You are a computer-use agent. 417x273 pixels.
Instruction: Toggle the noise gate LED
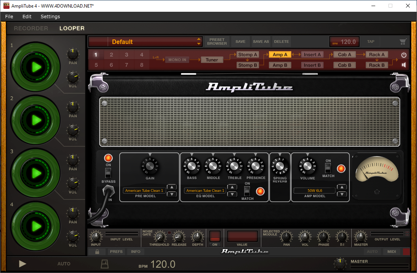[169, 233]
